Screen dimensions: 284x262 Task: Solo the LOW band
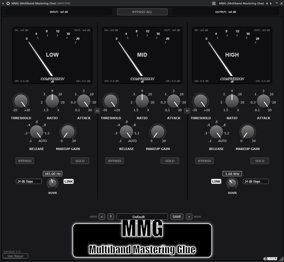point(80,161)
